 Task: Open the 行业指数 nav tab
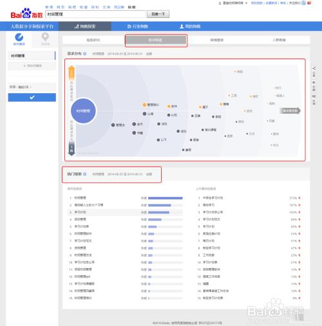pos(138,26)
